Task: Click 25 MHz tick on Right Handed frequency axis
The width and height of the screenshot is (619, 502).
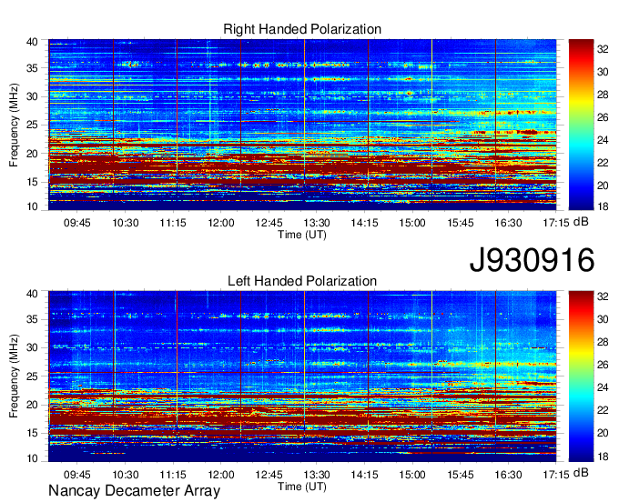Action: tap(32, 125)
